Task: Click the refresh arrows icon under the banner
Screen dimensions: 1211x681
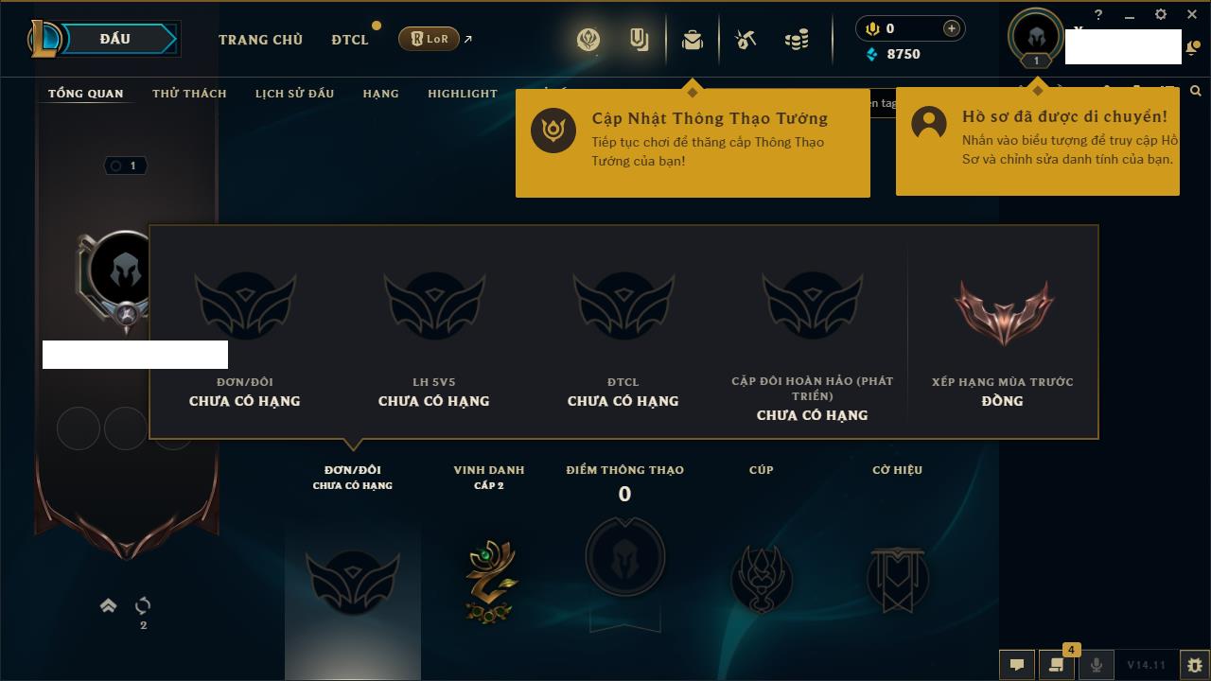Action: point(143,605)
